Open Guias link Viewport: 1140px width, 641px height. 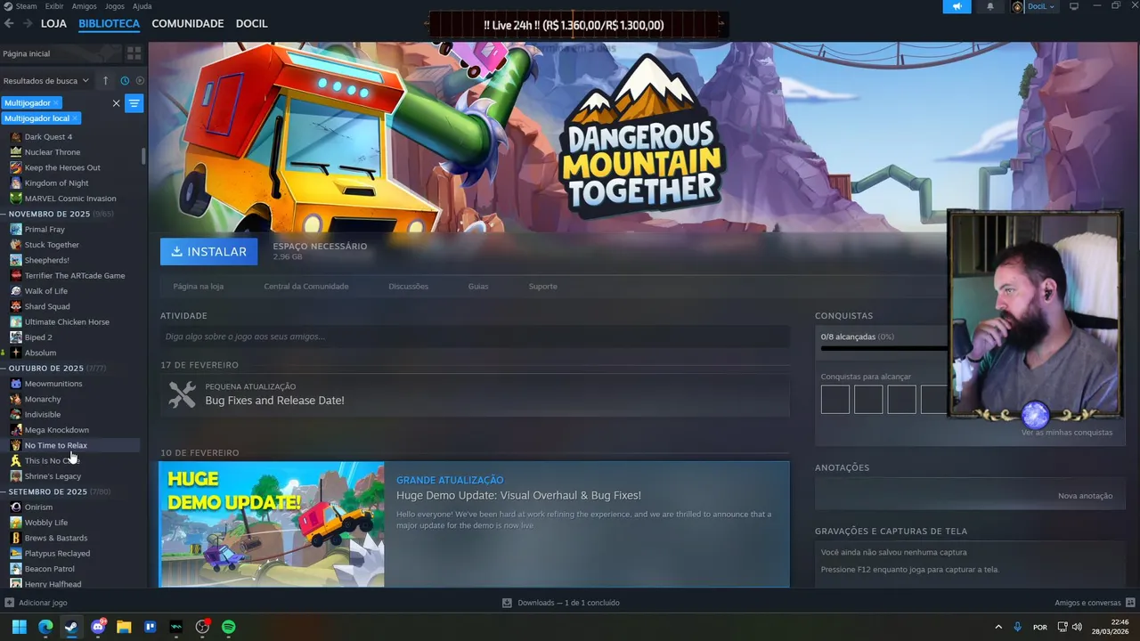[478, 287]
